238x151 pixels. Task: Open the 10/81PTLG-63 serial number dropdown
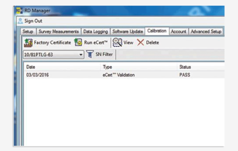(x=54, y=55)
